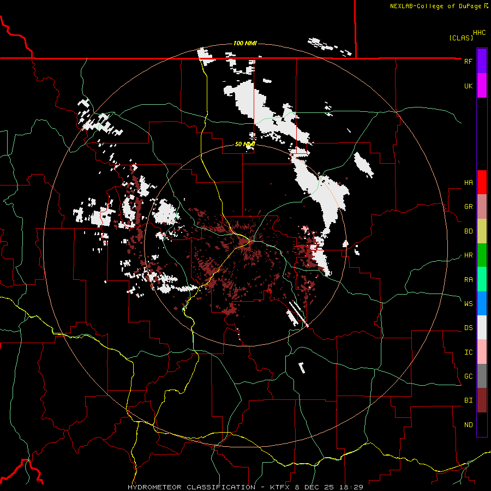Click the 50 NMI range ring label
491x491 pixels.
[x=245, y=144]
